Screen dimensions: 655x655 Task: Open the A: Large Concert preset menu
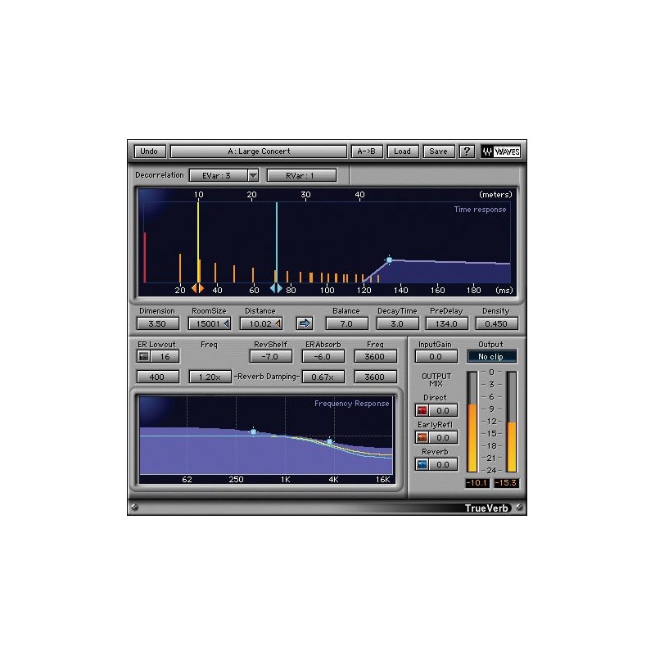[x=260, y=151]
